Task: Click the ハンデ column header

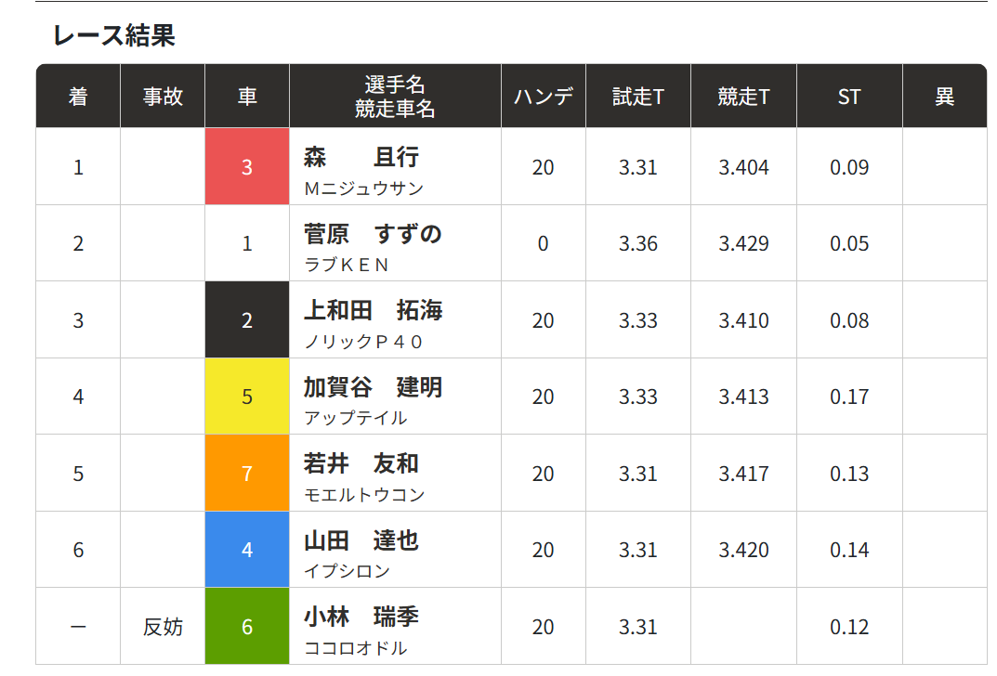Action: (543, 96)
